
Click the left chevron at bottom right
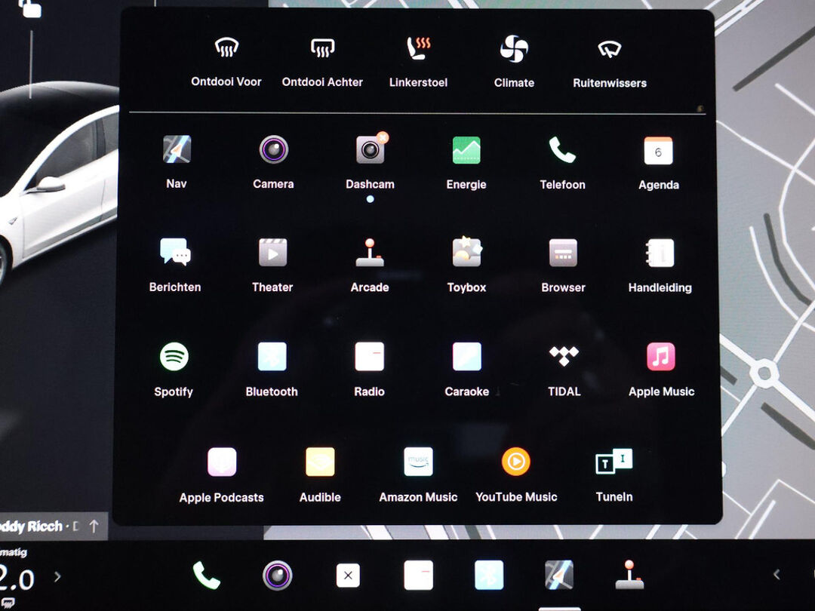(777, 576)
